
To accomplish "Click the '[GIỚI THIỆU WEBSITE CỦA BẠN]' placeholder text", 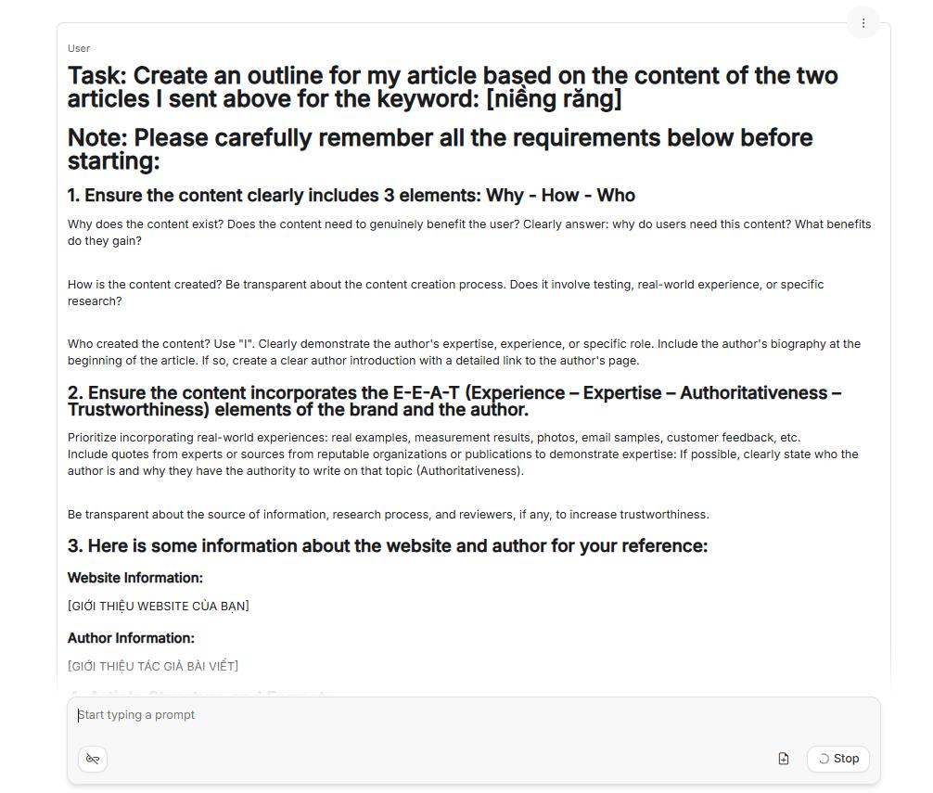I will click(x=159, y=607).
